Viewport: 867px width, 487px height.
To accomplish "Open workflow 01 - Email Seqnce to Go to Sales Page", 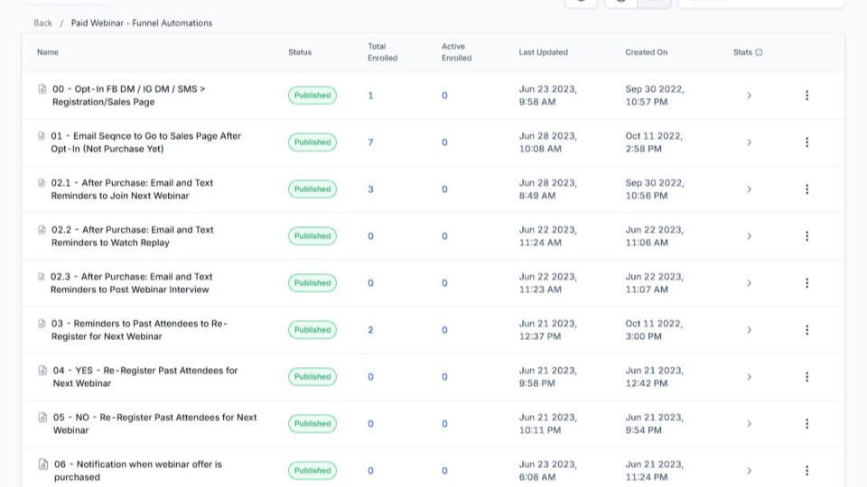I will tap(146, 142).
